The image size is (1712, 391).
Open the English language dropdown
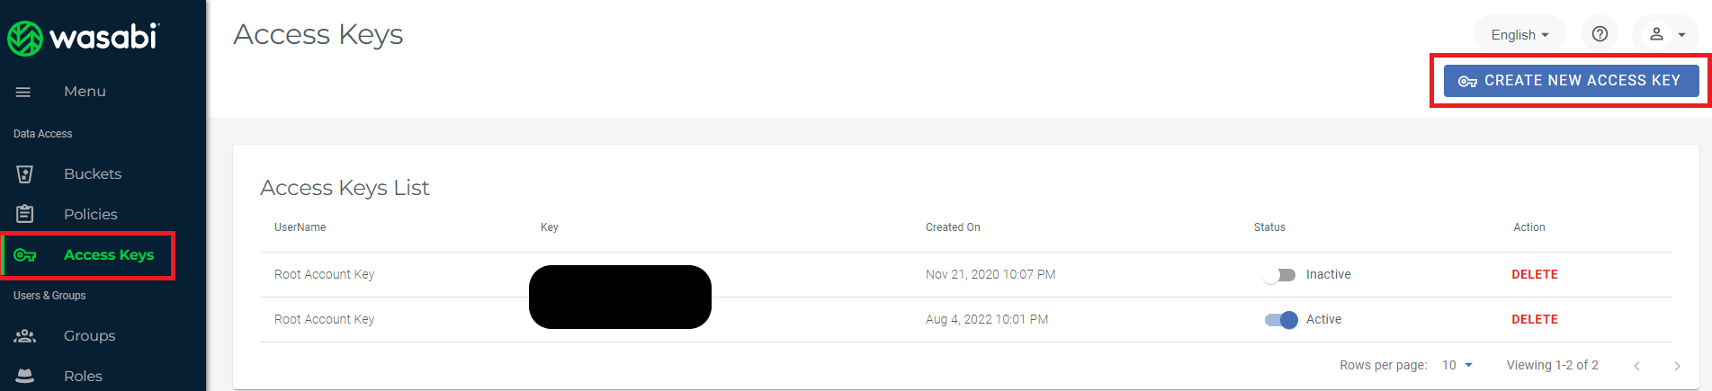[x=1519, y=35]
